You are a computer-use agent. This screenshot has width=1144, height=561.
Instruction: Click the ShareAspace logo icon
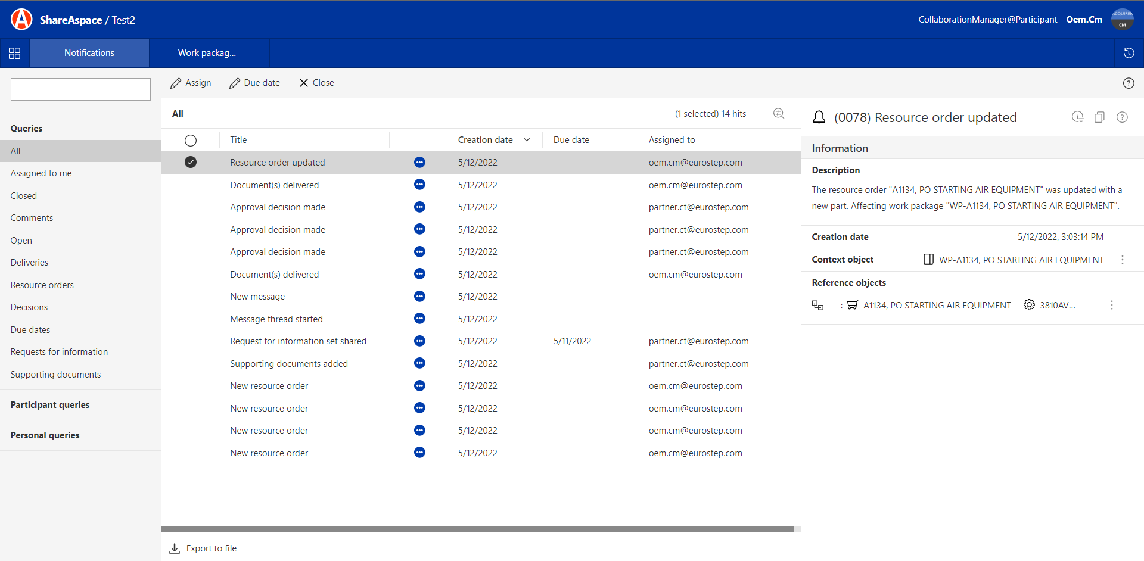[x=21, y=19]
